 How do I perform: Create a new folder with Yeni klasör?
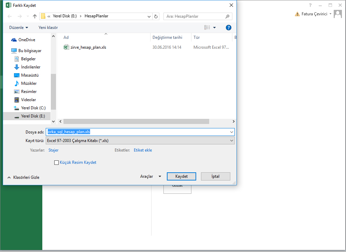click(48, 28)
